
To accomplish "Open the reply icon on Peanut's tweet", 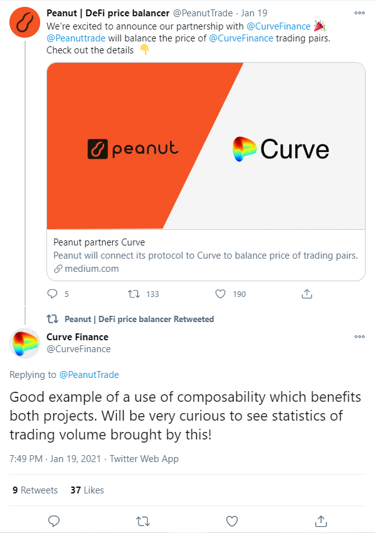I will click(51, 294).
